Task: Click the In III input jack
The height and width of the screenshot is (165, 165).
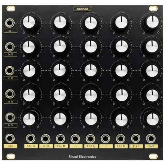Action: pyautogui.click(x=10, y=71)
